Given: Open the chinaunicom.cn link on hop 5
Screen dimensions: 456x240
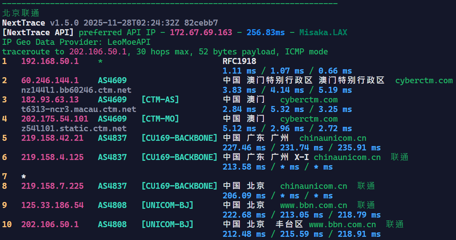Looking at the screenshot, I should point(333,138).
